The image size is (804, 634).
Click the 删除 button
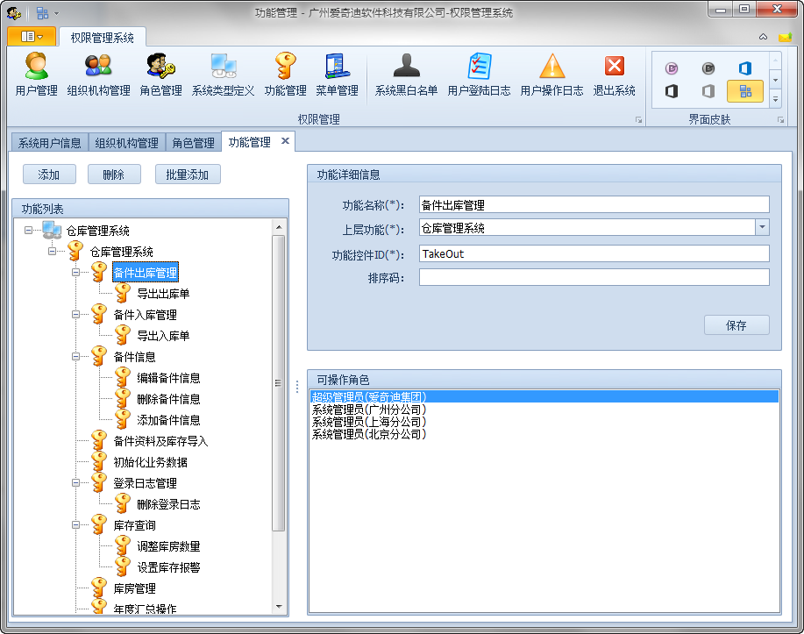point(114,175)
